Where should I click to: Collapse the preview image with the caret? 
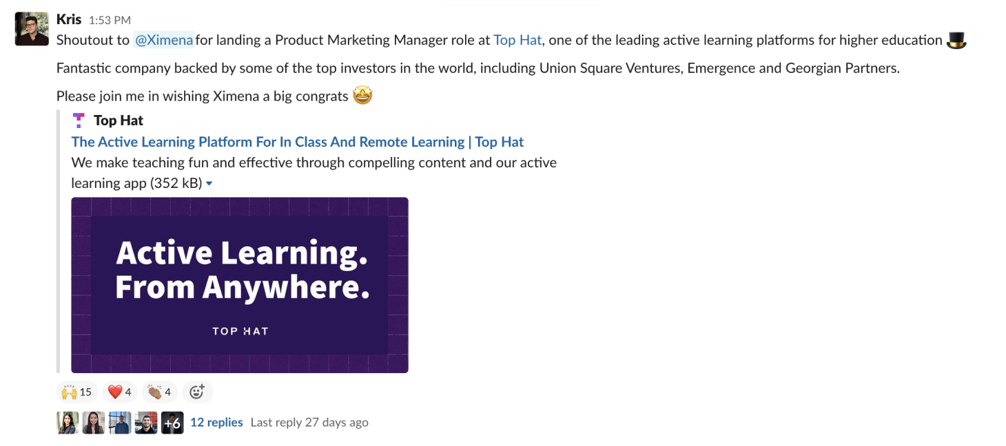point(209,184)
